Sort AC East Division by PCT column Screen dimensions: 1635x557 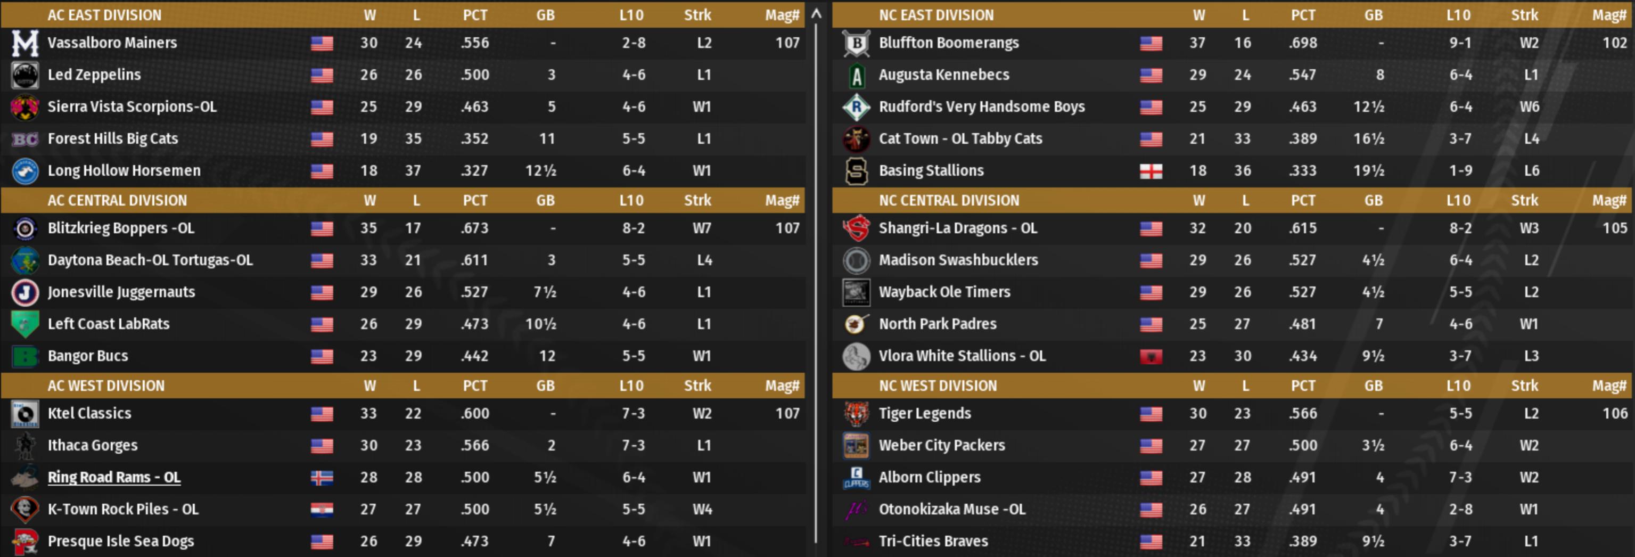click(475, 15)
